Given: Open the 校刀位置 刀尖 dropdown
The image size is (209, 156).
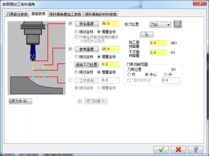Looking at the screenshot, I should click(x=160, y=25).
